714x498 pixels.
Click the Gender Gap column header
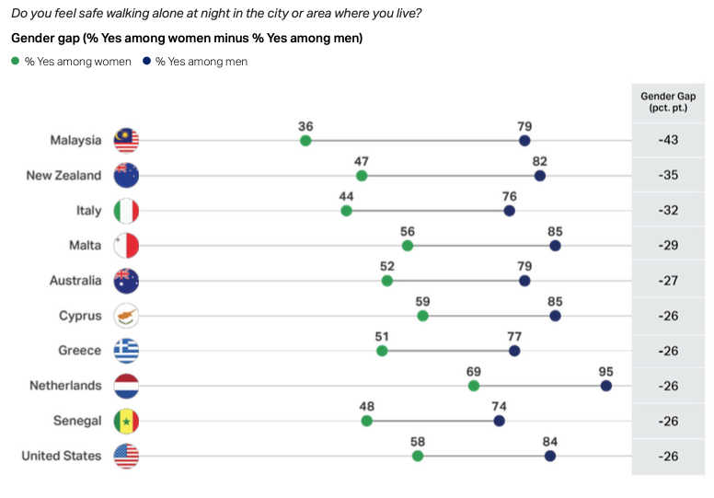point(668,101)
